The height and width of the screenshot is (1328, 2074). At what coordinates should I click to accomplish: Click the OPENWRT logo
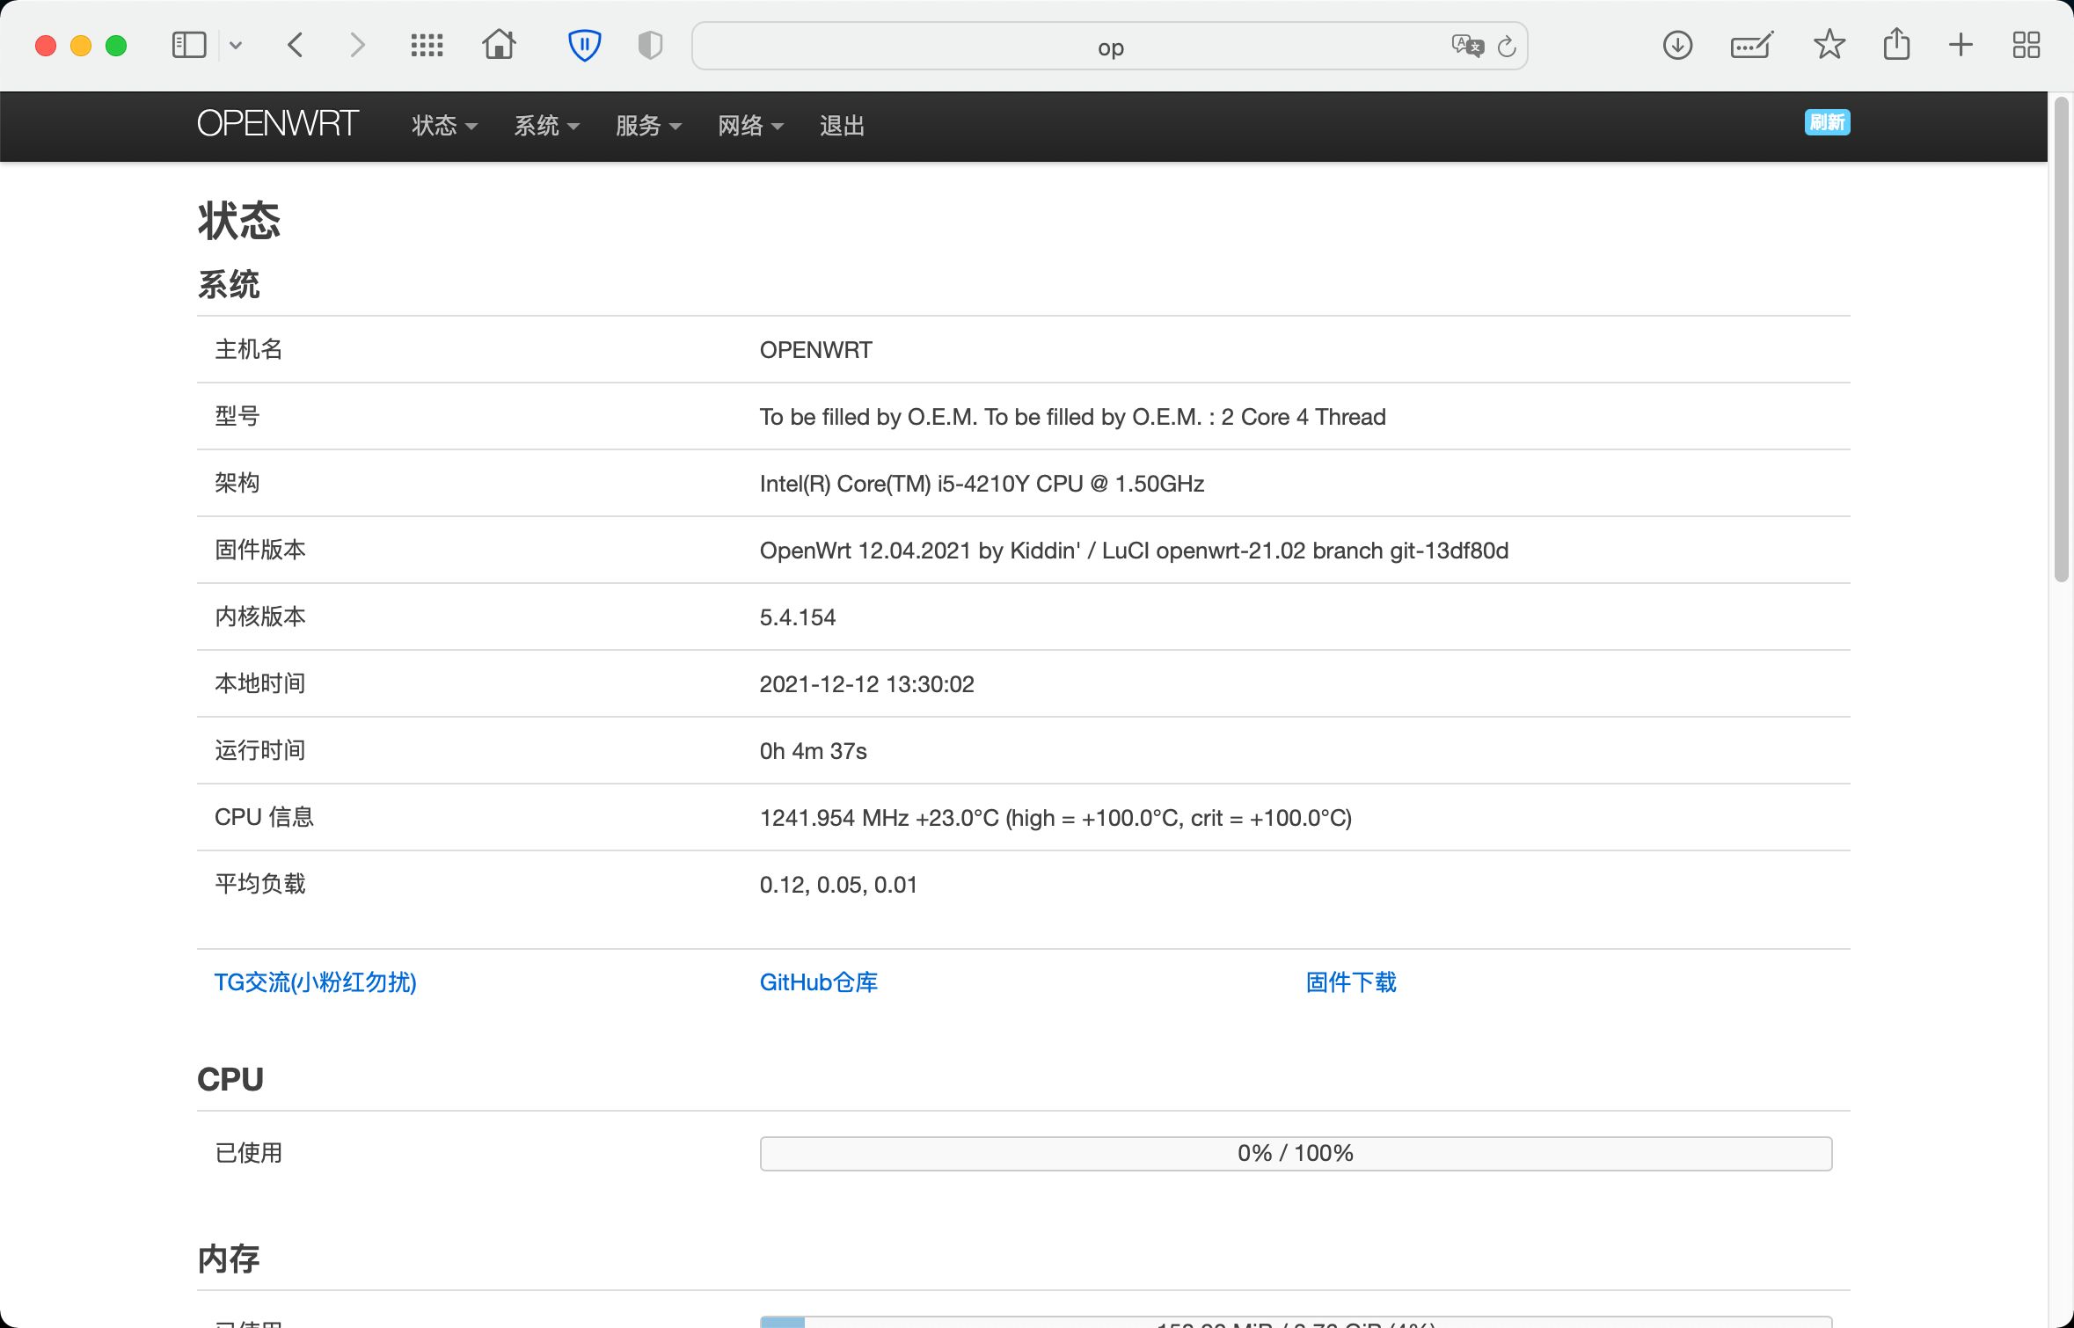[x=278, y=124]
